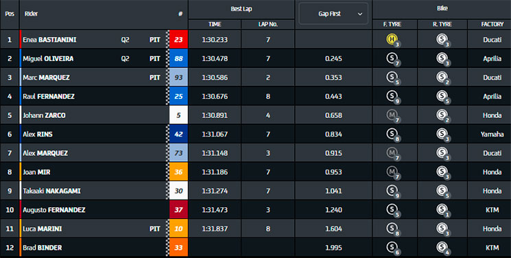Click Bastianini's yellow hard front tyre icon
Screen dimensions: 511x258
tap(391, 40)
